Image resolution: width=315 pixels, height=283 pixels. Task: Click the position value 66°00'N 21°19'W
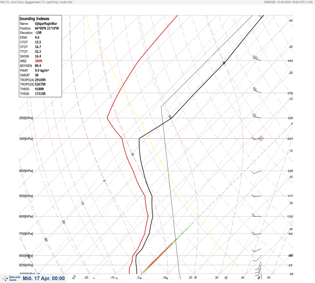[x=47, y=28]
